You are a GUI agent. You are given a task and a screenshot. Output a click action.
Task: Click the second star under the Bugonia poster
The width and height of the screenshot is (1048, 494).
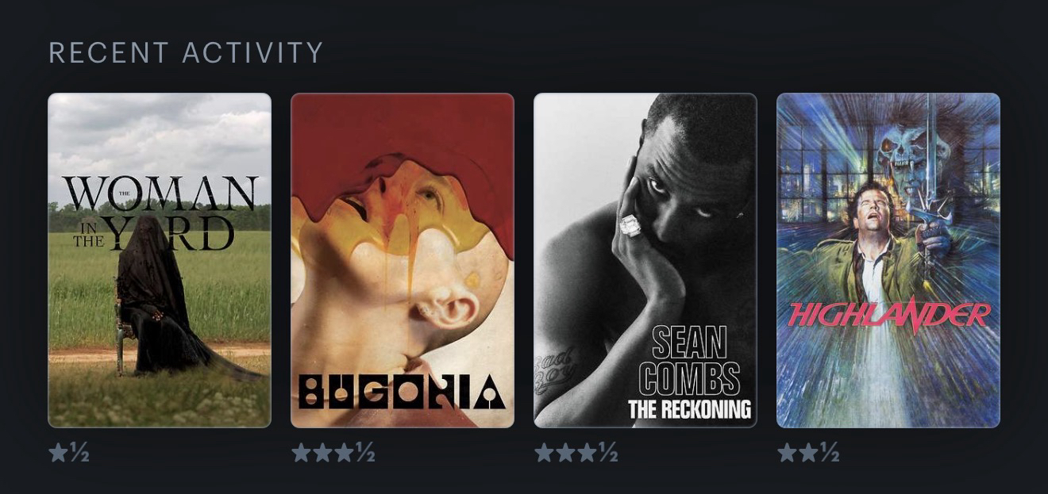(x=322, y=453)
